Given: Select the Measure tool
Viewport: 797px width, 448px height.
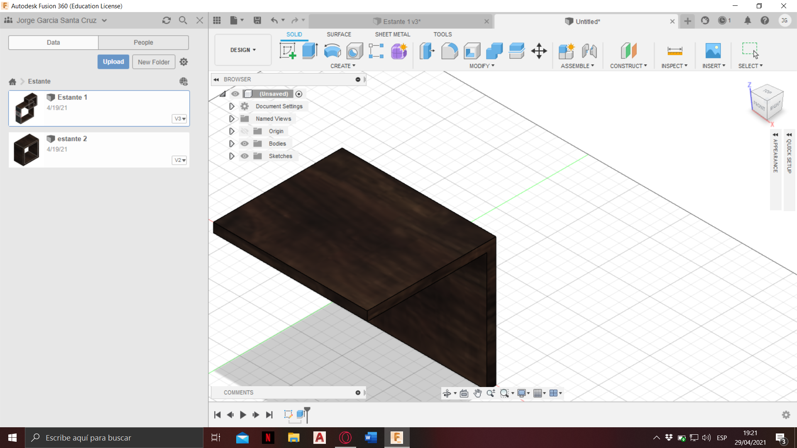Looking at the screenshot, I should click(x=675, y=51).
